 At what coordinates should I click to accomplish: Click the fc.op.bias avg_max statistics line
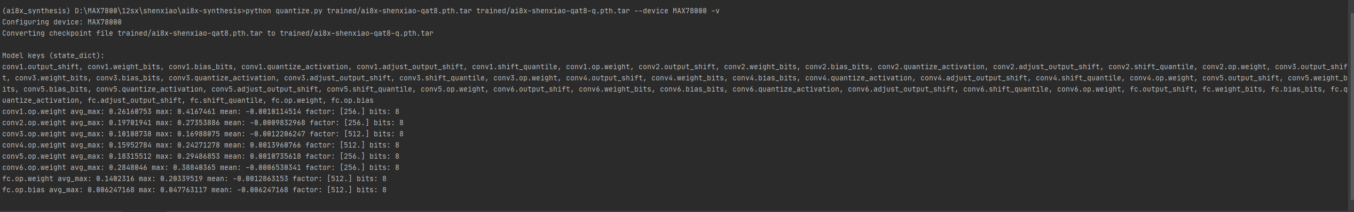[x=194, y=190]
